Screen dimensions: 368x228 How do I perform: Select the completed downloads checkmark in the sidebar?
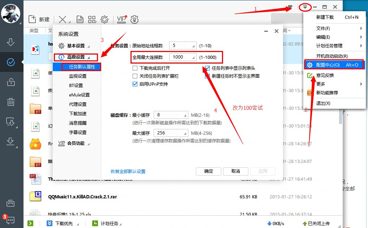click(11, 62)
